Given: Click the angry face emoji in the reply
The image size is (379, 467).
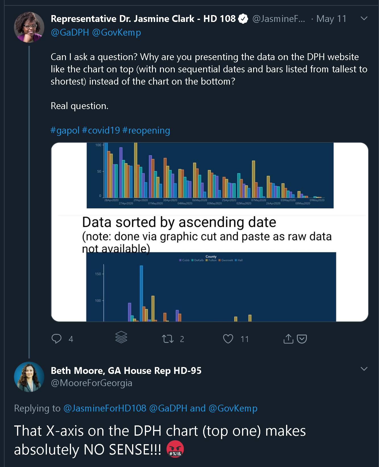Looking at the screenshot, I should pos(175,449).
